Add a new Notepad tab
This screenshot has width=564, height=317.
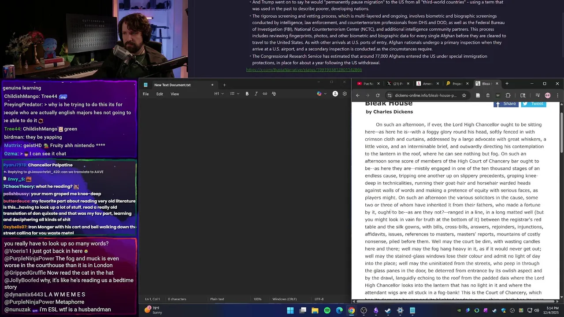pos(224,85)
